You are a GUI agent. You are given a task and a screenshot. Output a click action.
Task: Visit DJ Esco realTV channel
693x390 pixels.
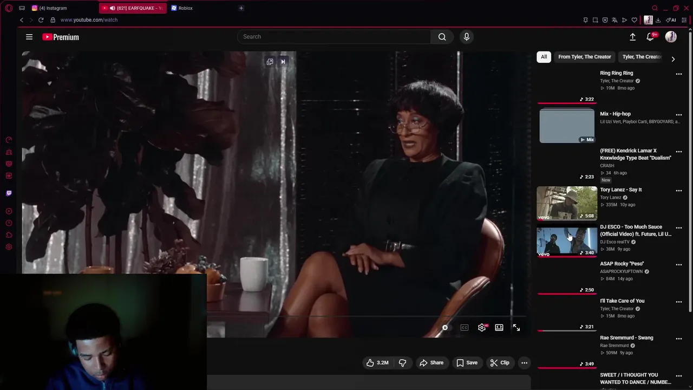(x=614, y=242)
